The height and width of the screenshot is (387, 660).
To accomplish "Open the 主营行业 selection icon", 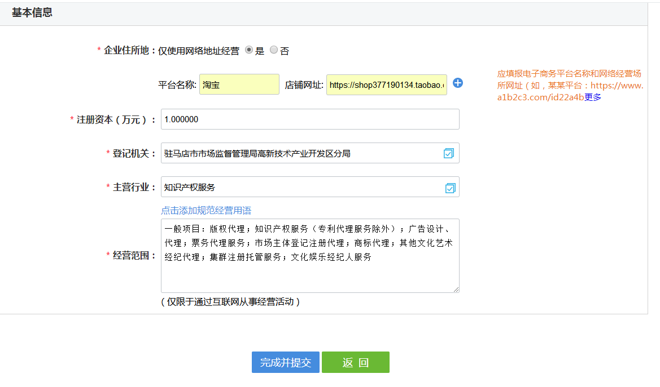I will pos(450,188).
